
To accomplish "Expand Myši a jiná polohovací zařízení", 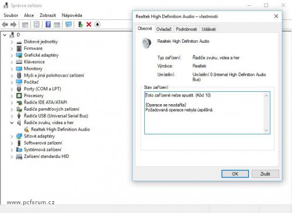I will (12, 75).
